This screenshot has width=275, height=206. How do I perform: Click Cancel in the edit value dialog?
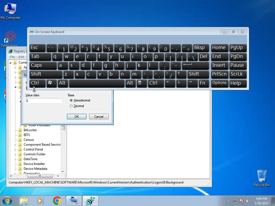coord(99,117)
